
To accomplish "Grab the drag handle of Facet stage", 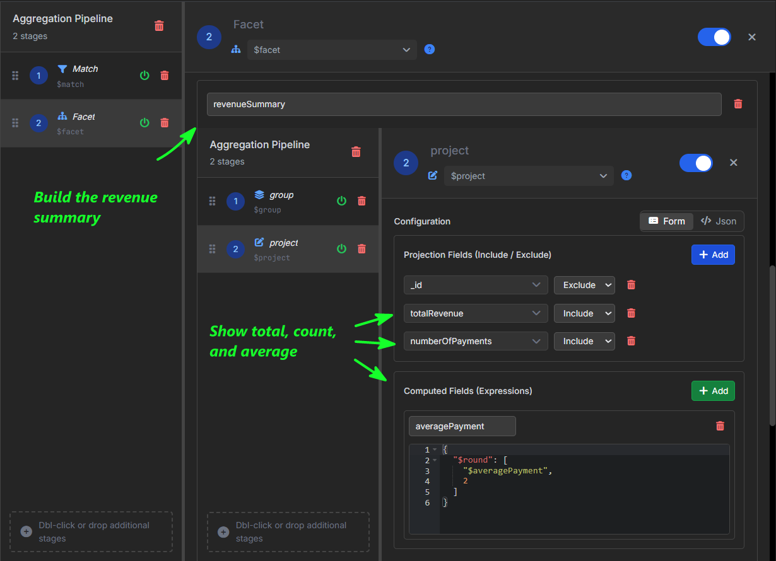I will pos(15,123).
